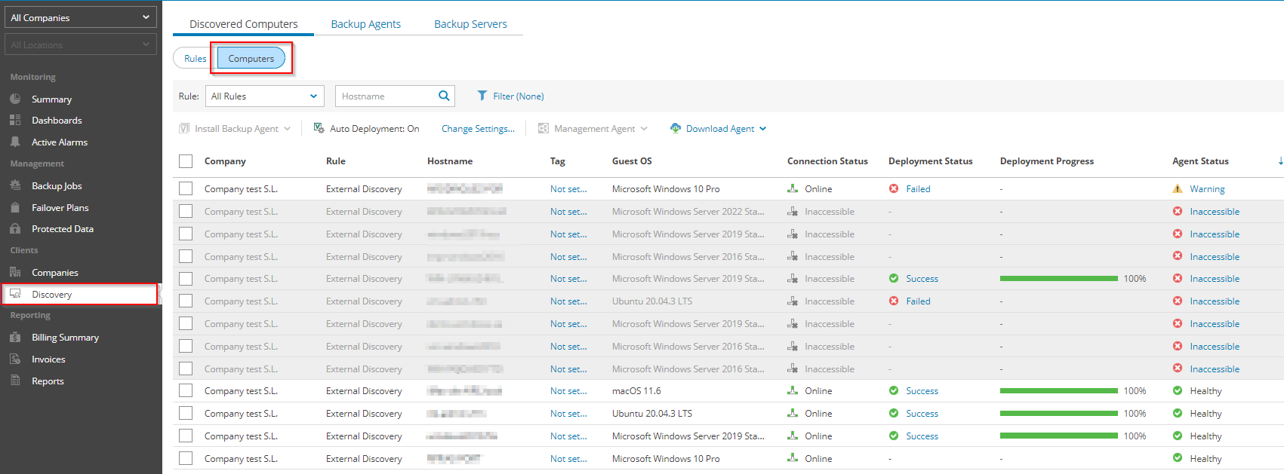Open the All Rules dropdown
Image resolution: width=1284 pixels, height=474 pixels.
(x=264, y=96)
